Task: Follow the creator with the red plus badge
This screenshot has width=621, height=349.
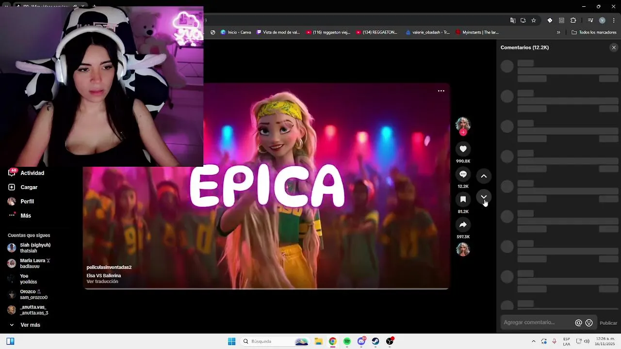Action: (x=463, y=132)
